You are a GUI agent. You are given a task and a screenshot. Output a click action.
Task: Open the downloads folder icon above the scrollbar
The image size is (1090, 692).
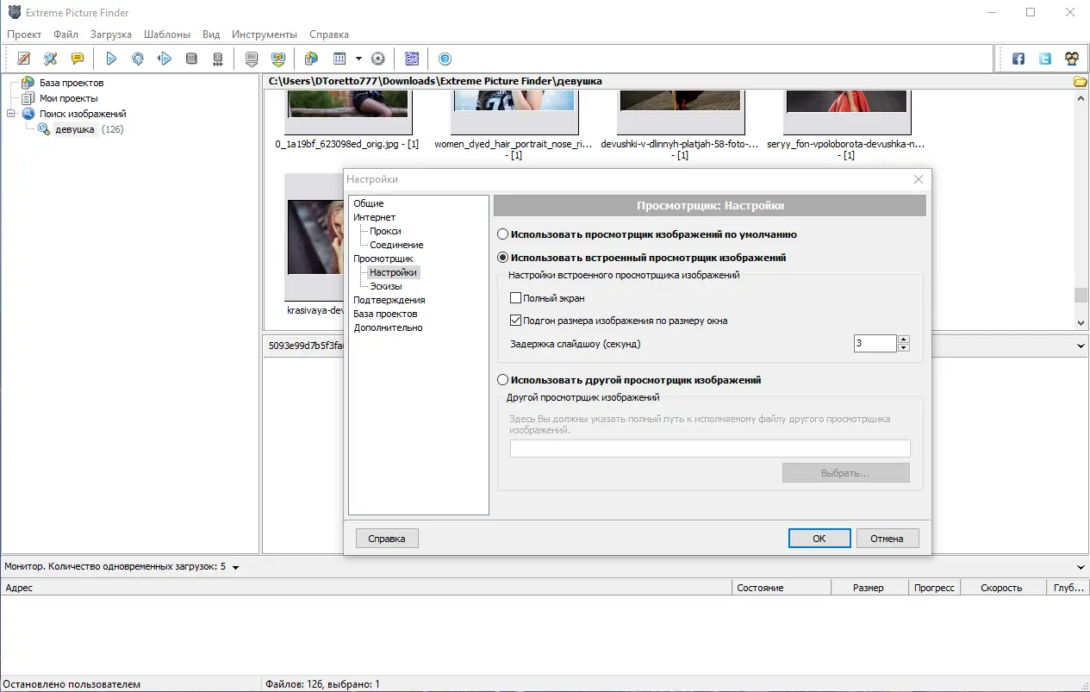[1079, 79]
